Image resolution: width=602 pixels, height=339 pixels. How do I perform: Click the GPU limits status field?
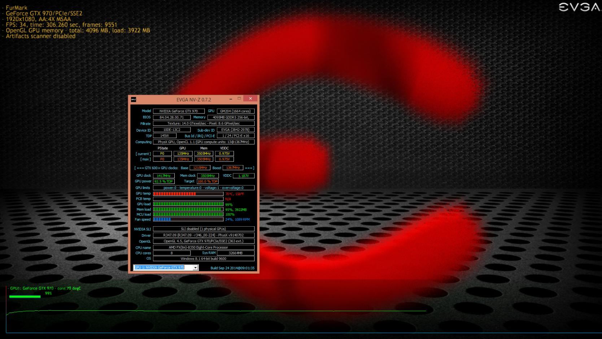204,188
